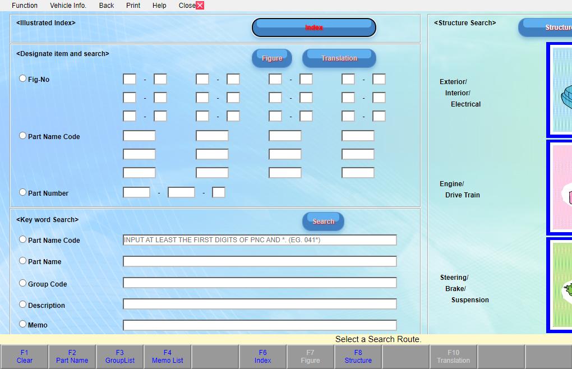The image size is (572, 369).
Task: Click the Index button in Illustrated Index
Action: pos(313,27)
